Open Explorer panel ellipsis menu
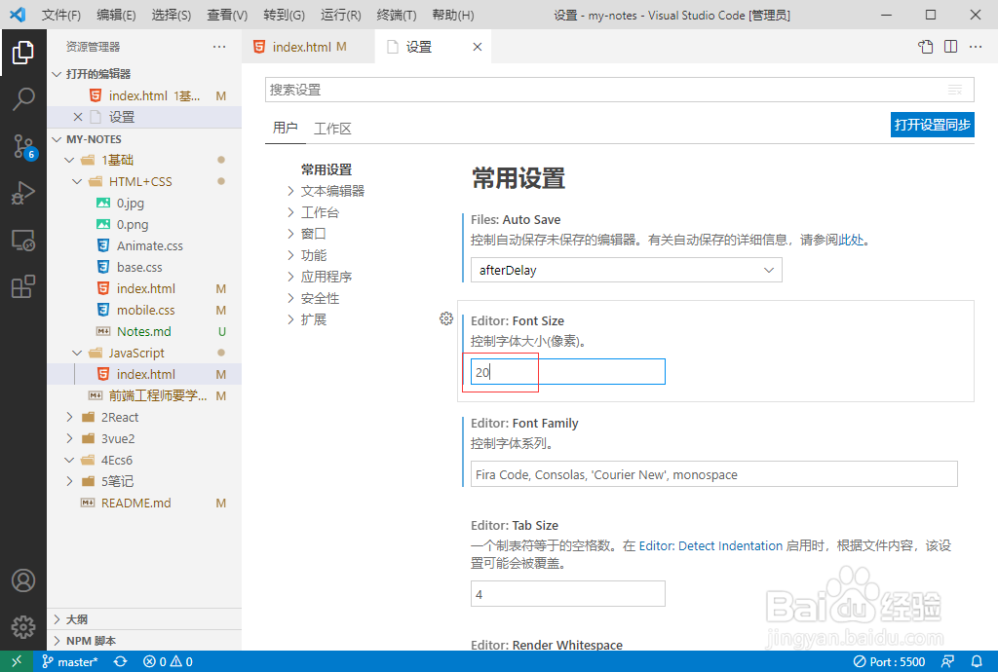 [219, 47]
